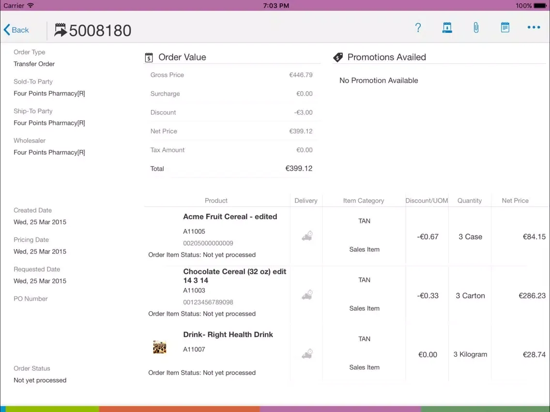Click the download order icon in toolbar
Viewport: 550px width, 412px height.
[x=447, y=28]
